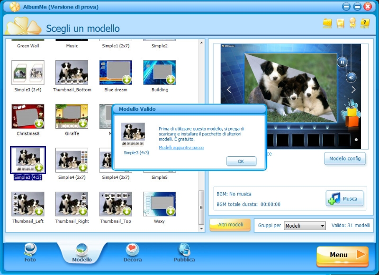
Task: Go to previous photo in preview
Action: [x=229, y=89]
